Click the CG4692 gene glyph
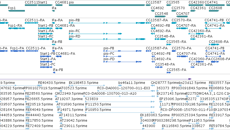 (x=152, y=11)
